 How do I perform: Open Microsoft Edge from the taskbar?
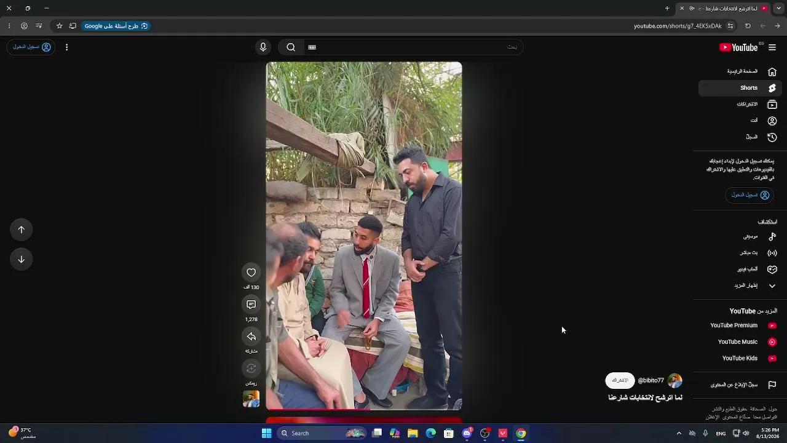431,433
